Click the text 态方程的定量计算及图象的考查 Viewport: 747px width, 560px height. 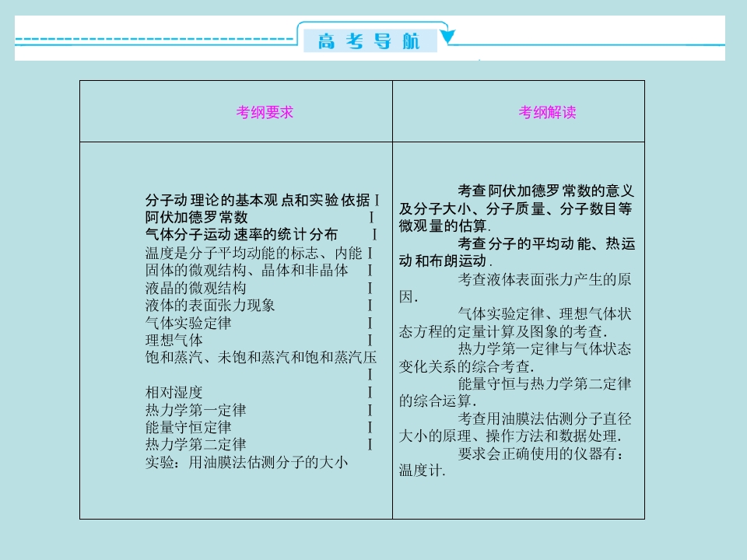[500, 331]
